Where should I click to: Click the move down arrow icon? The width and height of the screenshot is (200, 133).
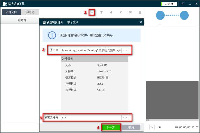pyautogui.click(x=111, y=12)
